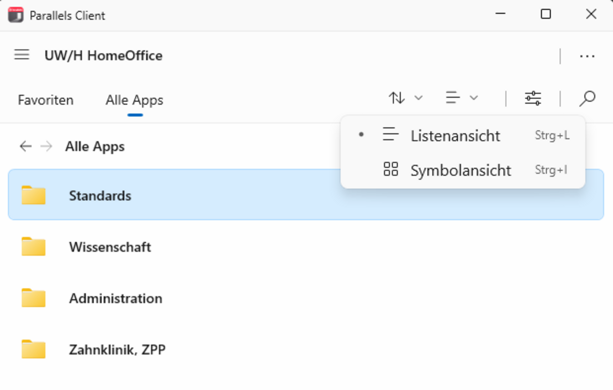Choose Listenansicht from the view menu
Screen dimensions: 613x390
pos(463,135)
